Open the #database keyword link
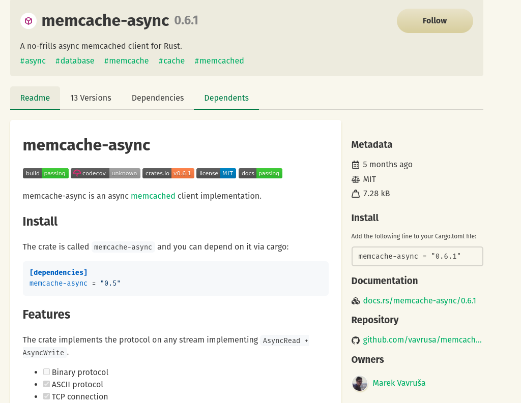 coord(75,61)
